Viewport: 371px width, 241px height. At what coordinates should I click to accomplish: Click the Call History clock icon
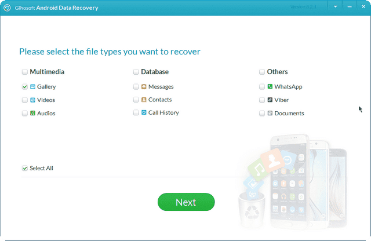tap(144, 112)
